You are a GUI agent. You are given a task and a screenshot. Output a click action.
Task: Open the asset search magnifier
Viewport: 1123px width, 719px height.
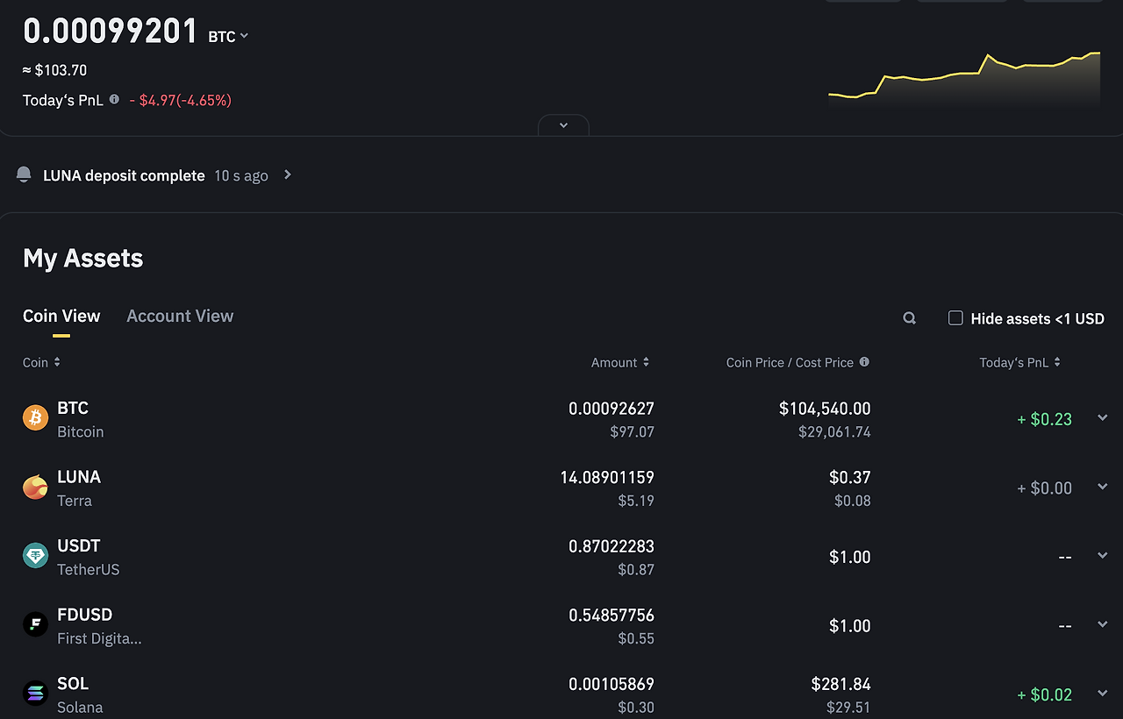point(910,318)
